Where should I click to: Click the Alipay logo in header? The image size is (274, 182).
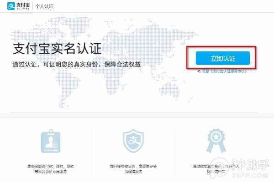[x=19, y=6]
